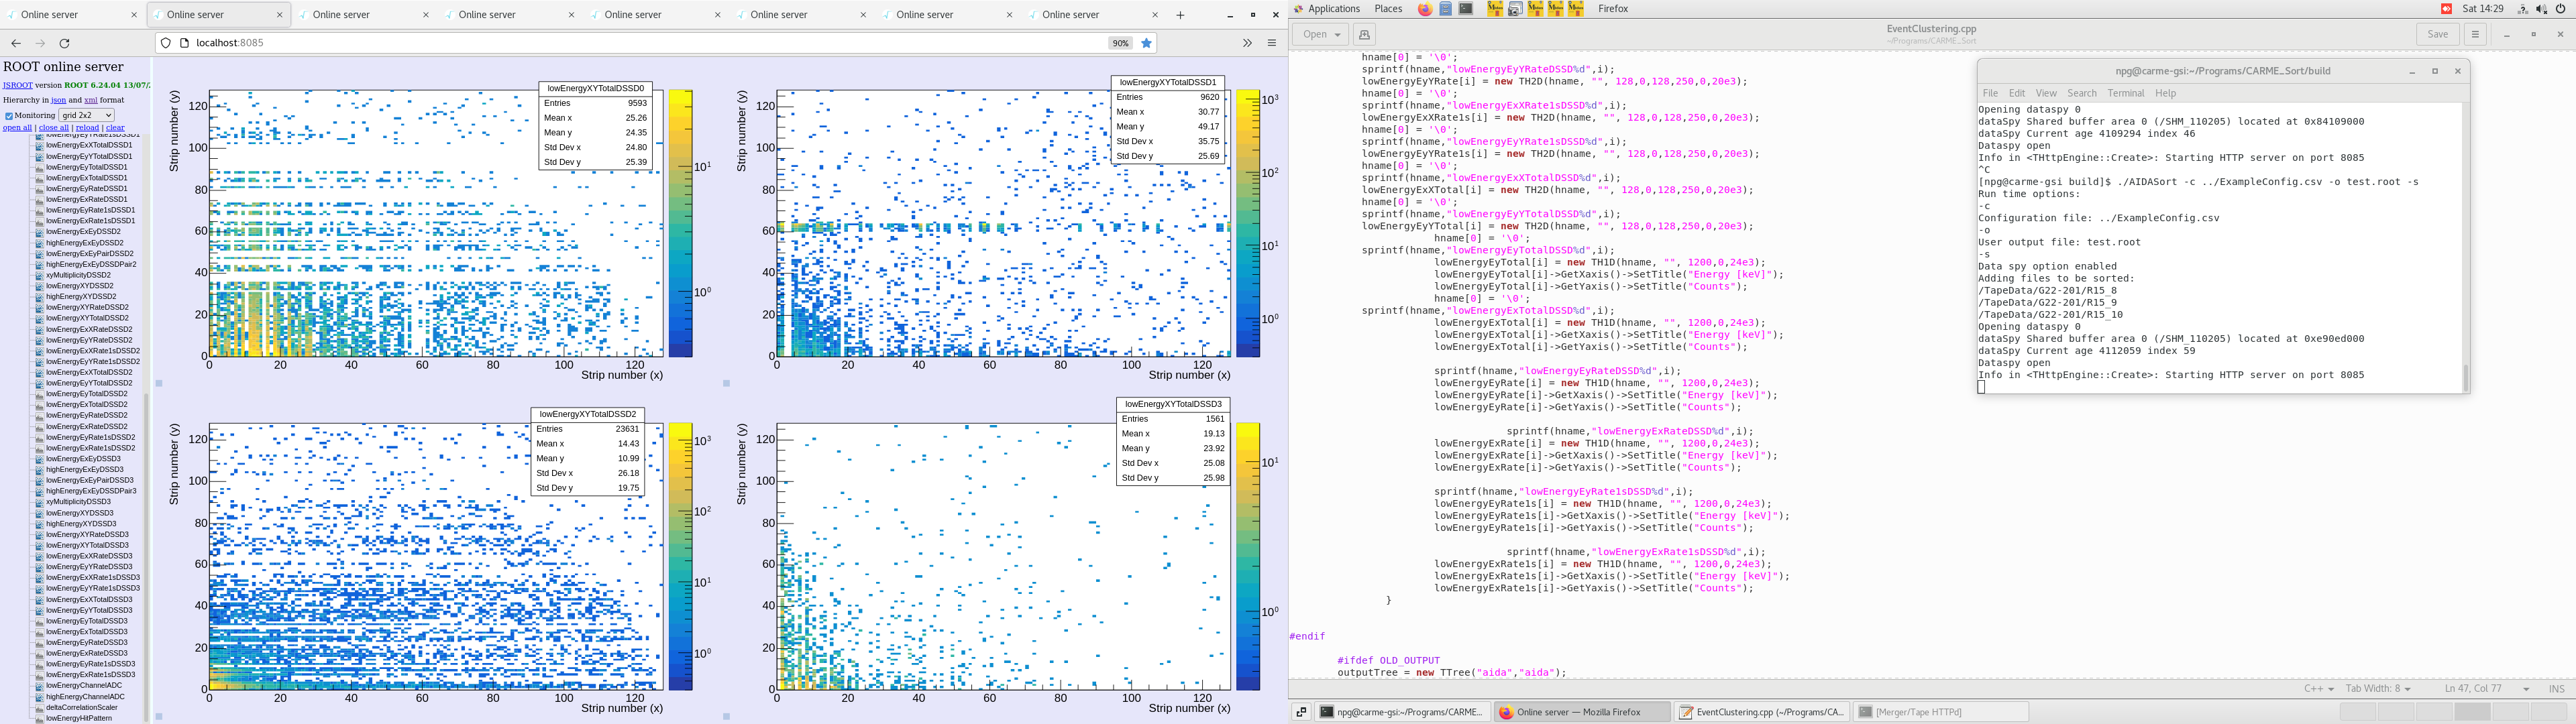The image size is (2576, 724).
Task: Click gedit new document icon
Action: point(1364,34)
